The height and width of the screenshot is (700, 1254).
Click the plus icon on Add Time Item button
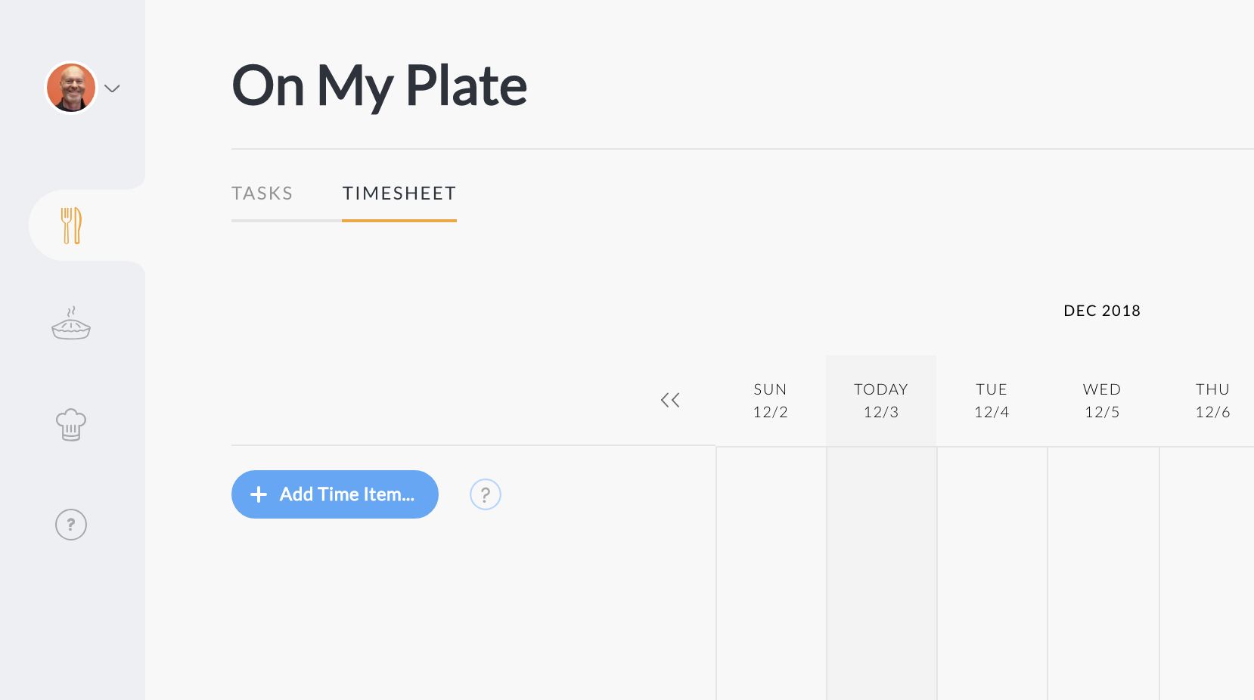pos(258,494)
